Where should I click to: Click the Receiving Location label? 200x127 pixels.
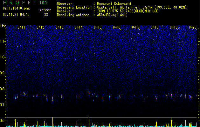point(74,7)
